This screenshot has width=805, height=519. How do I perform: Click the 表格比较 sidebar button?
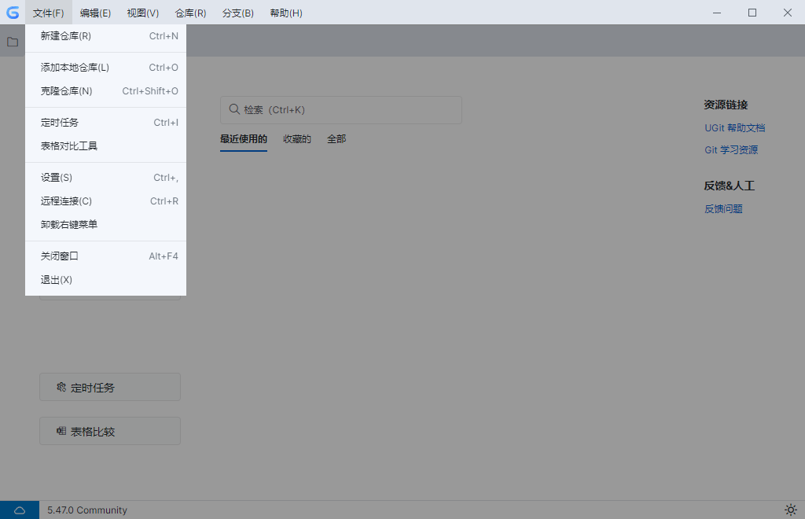[110, 431]
